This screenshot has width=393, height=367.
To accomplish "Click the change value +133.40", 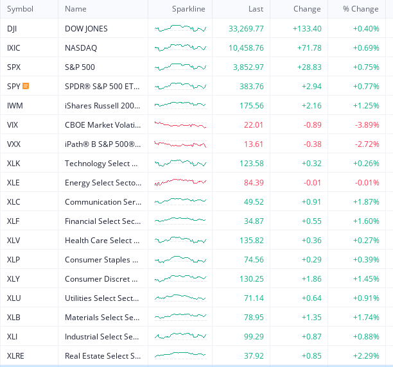I will (308, 29).
